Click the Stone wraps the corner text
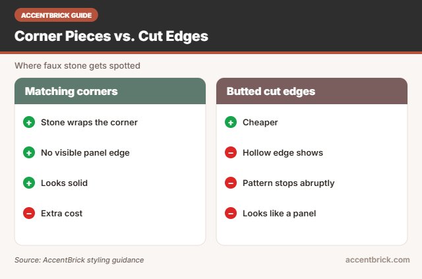Viewport: 422px width, 279px height. point(89,123)
